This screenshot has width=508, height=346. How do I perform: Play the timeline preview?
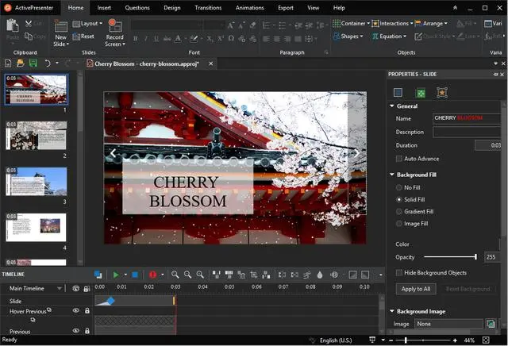pyautogui.click(x=116, y=275)
